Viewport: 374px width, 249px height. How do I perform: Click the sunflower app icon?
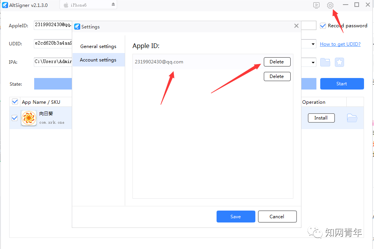click(x=29, y=118)
